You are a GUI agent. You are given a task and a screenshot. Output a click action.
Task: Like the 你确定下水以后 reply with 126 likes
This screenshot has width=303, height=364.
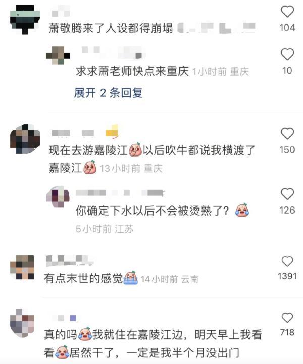(287, 194)
